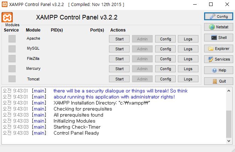Screen dimensions: 235x152
Task: Toggle the MySQL service checkbox
Action: tap(12, 49)
